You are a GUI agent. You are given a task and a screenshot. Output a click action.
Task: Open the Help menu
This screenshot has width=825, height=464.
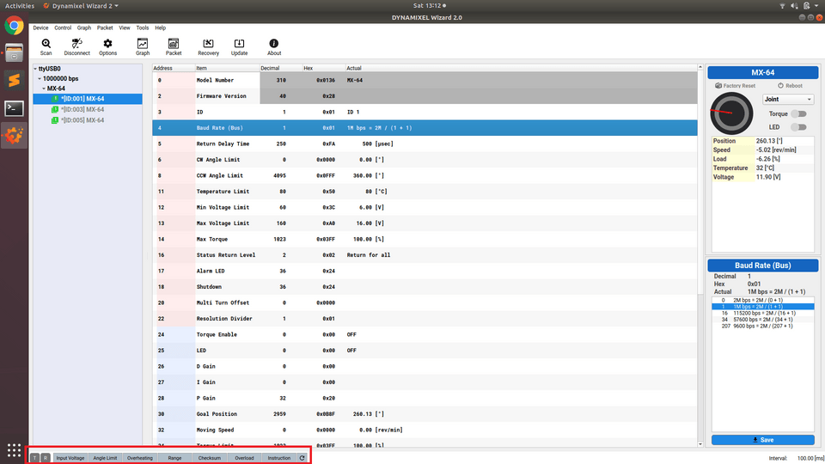tap(160, 27)
